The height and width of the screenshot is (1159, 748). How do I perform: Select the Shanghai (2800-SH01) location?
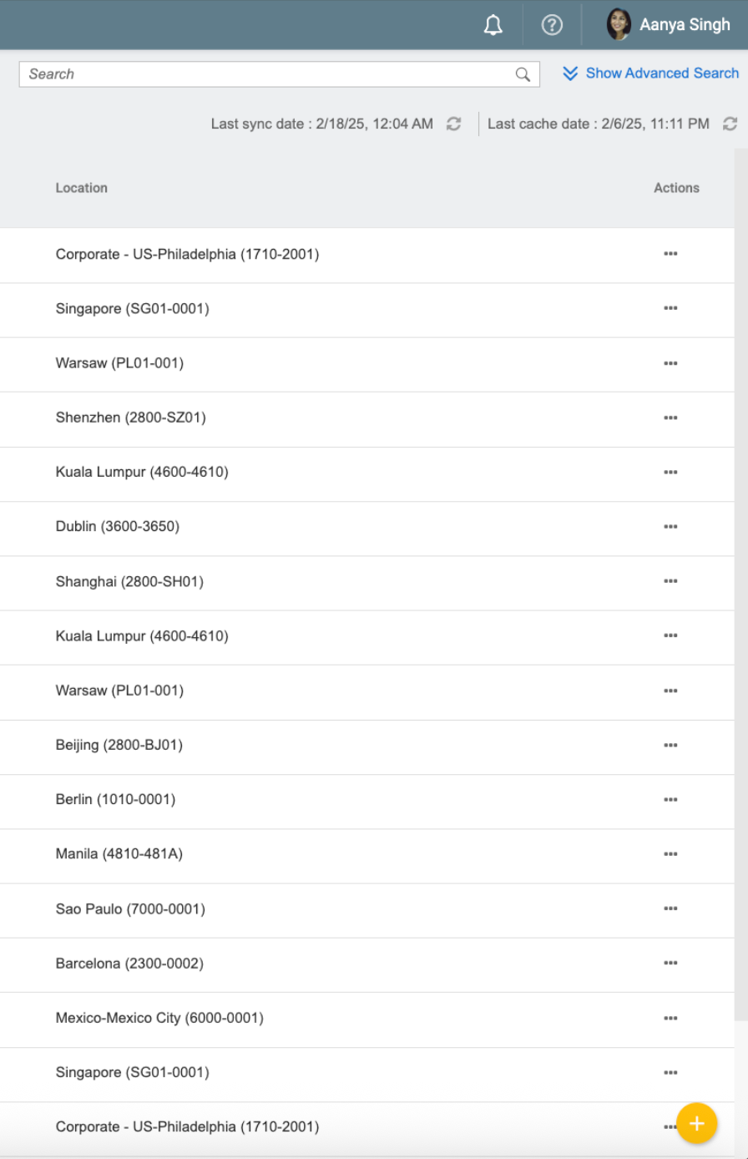coord(129,581)
